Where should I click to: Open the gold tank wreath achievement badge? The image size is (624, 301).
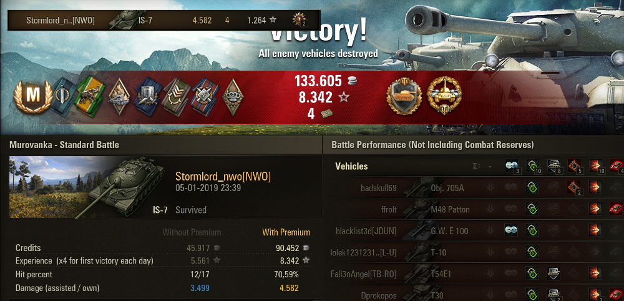[444, 96]
